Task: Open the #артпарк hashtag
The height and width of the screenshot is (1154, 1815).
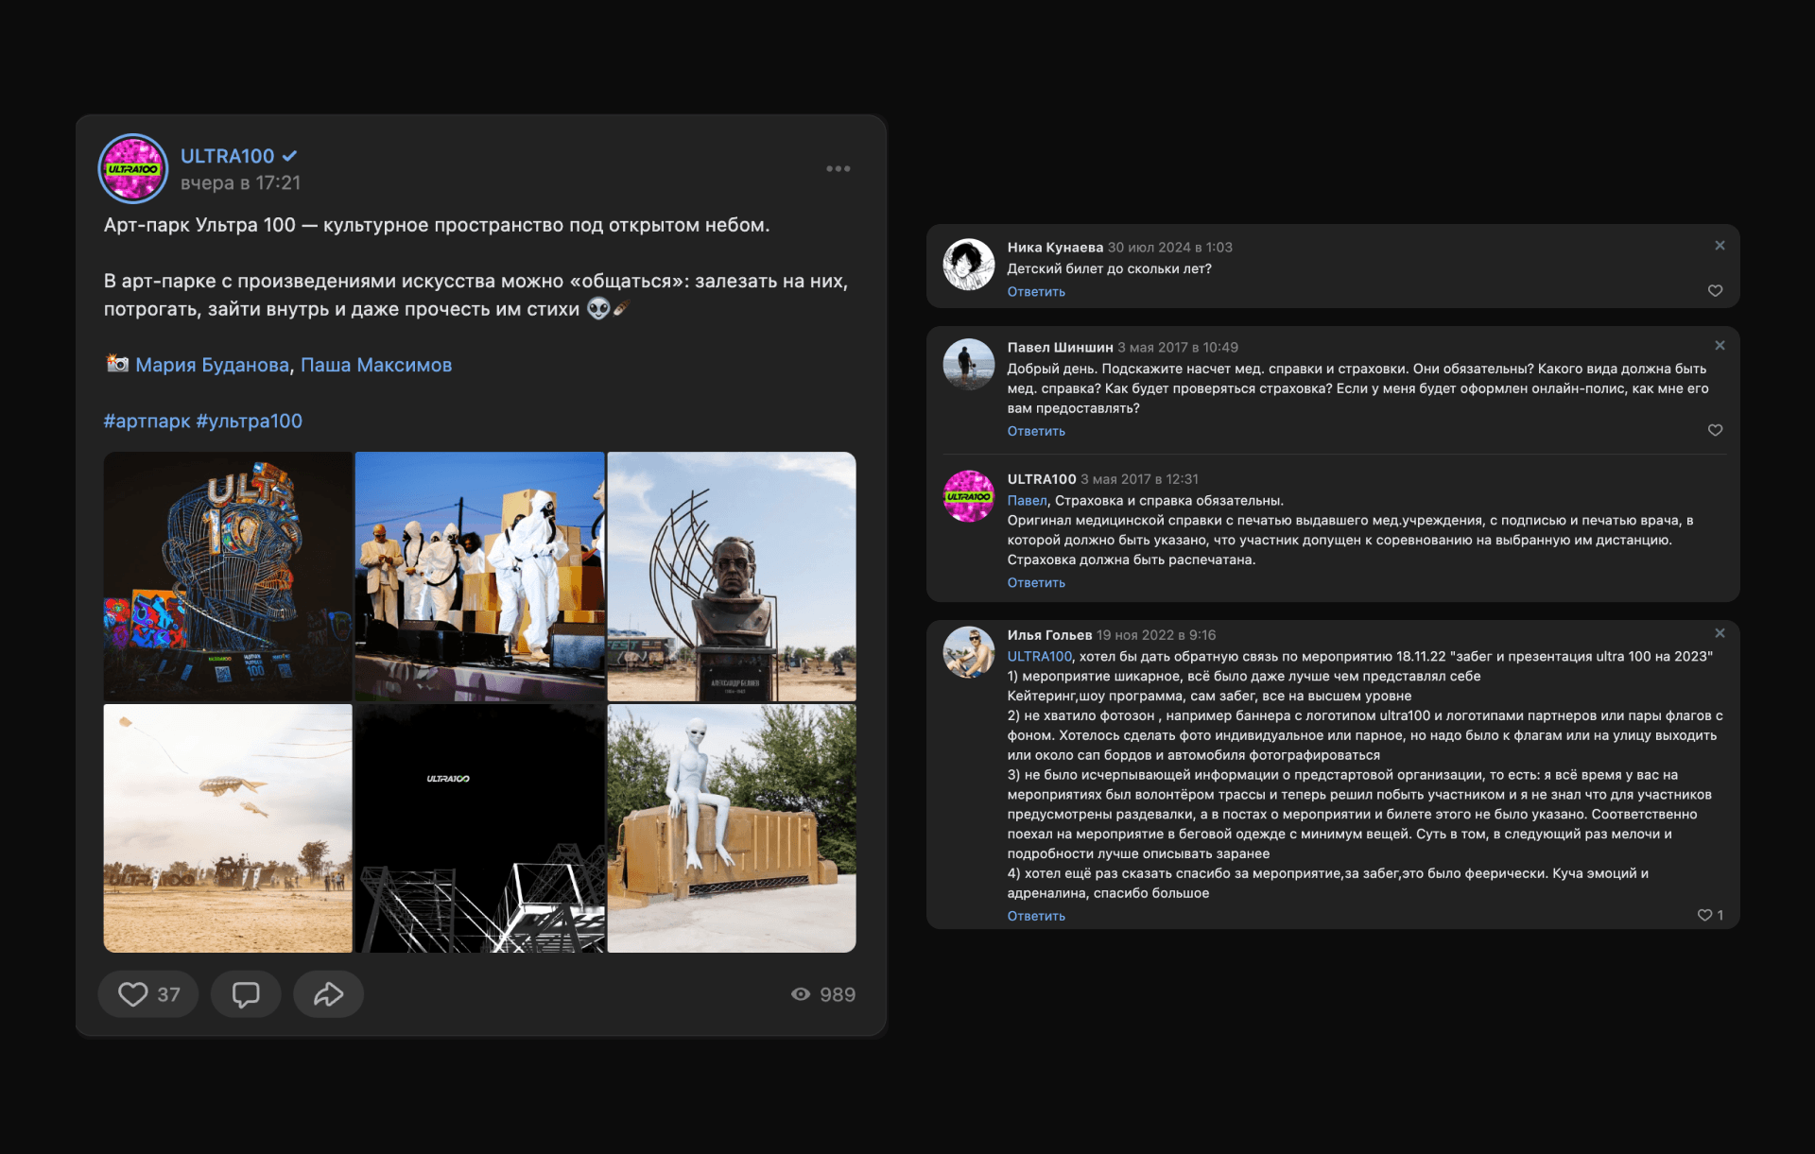Action: click(x=147, y=421)
